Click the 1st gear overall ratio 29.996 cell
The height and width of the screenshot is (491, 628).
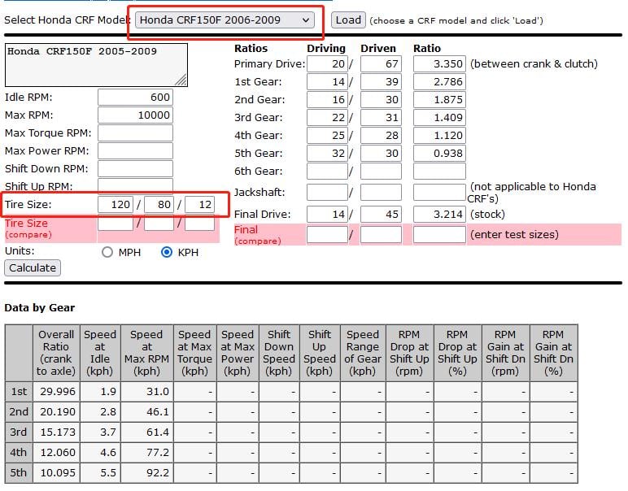click(x=56, y=391)
